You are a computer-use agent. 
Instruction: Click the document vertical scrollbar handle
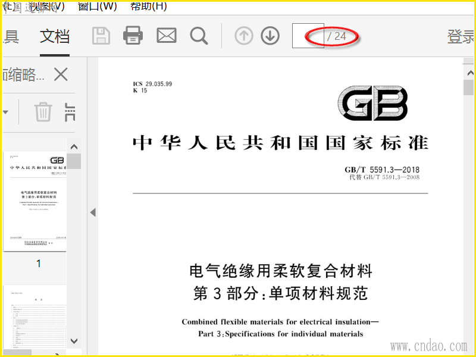469,87
